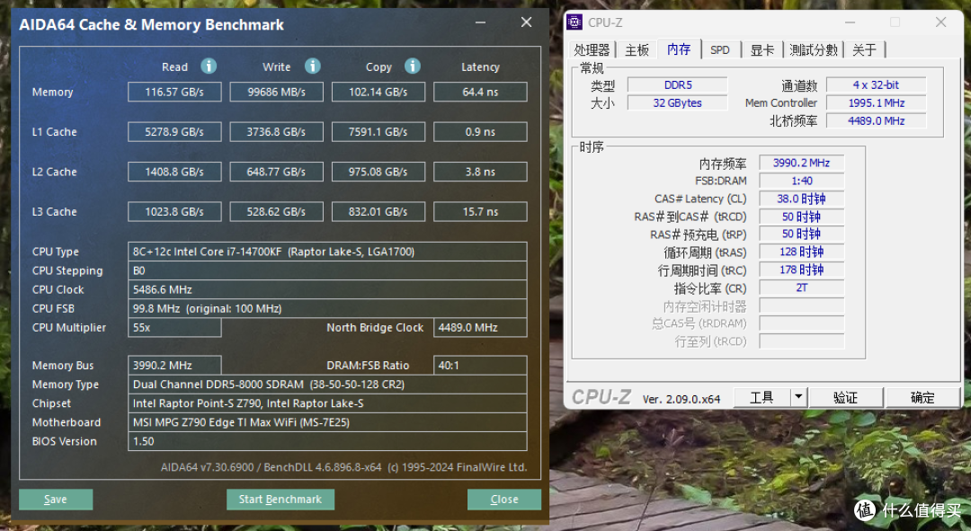This screenshot has height=531, width=971.
Task: Click the 4 x 32-bit channel value
Action: (877, 84)
